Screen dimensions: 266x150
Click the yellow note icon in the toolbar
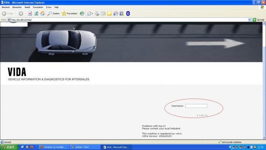tap(109, 13)
